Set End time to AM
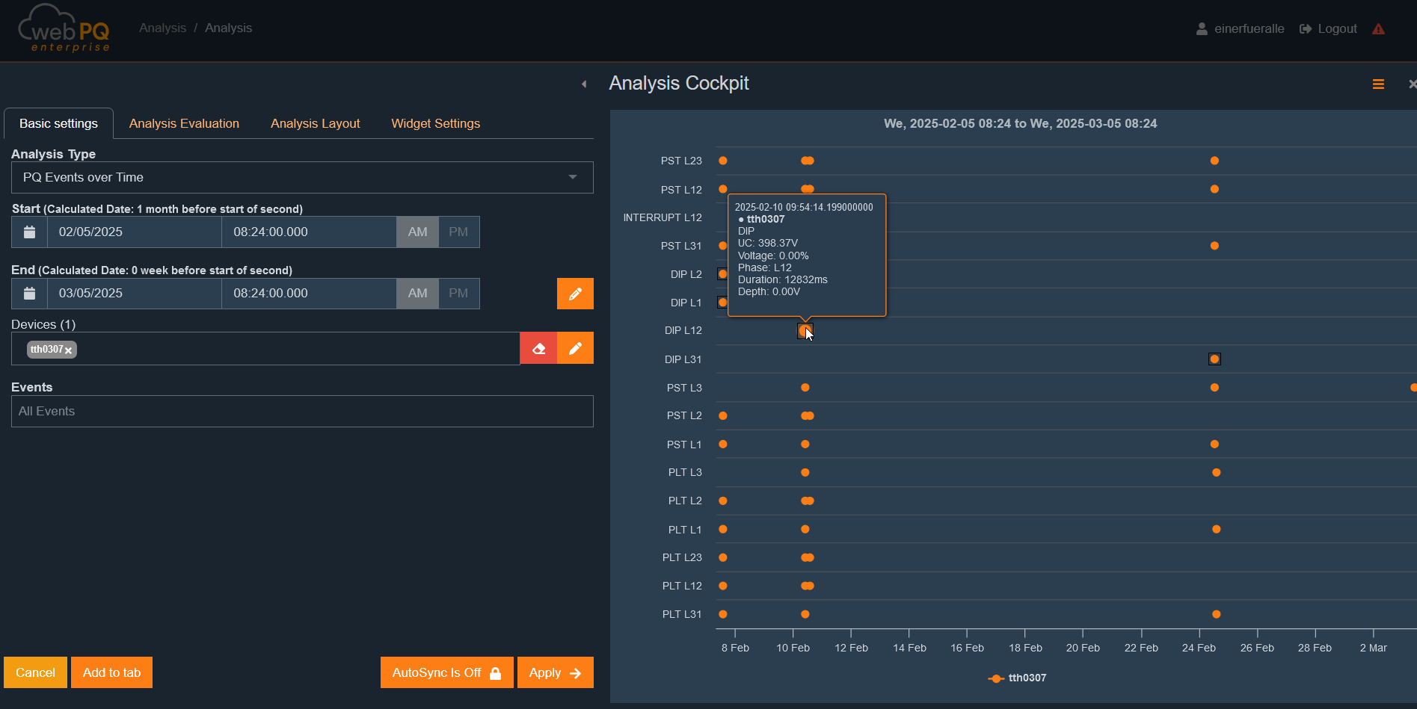Viewport: 1417px width, 709px height. tap(417, 294)
